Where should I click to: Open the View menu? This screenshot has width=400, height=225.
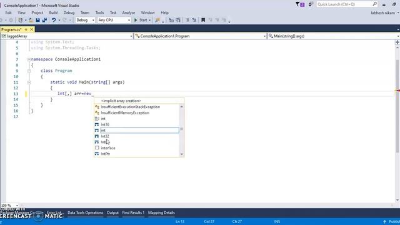coord(21,12)
